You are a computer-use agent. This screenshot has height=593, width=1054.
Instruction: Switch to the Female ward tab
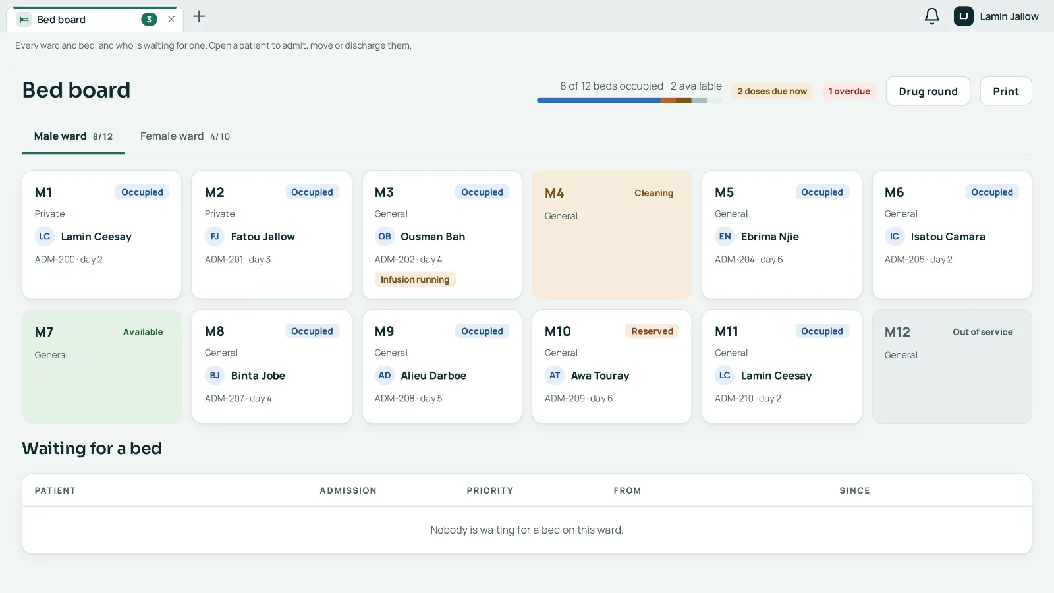[185, 136]
